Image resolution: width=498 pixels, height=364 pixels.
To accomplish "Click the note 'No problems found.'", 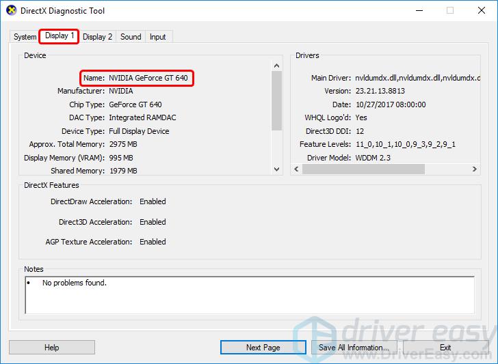I will click(x=75, y=283).
